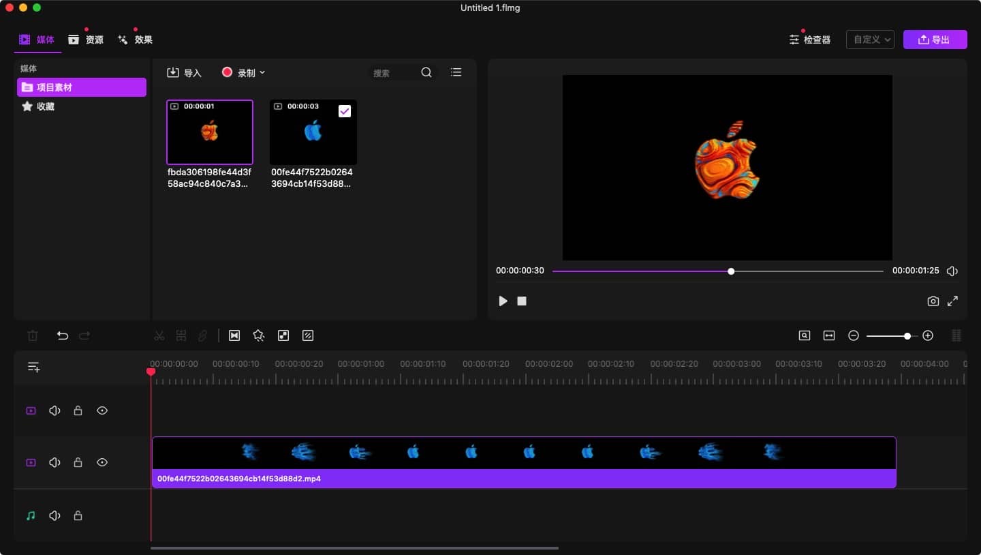Zoom out the timeline with minus

(x=854, y=335)
